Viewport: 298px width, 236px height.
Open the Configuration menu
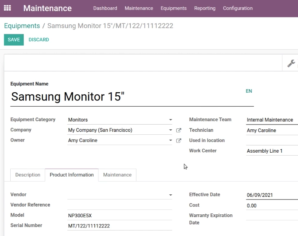tap(238, 8)
